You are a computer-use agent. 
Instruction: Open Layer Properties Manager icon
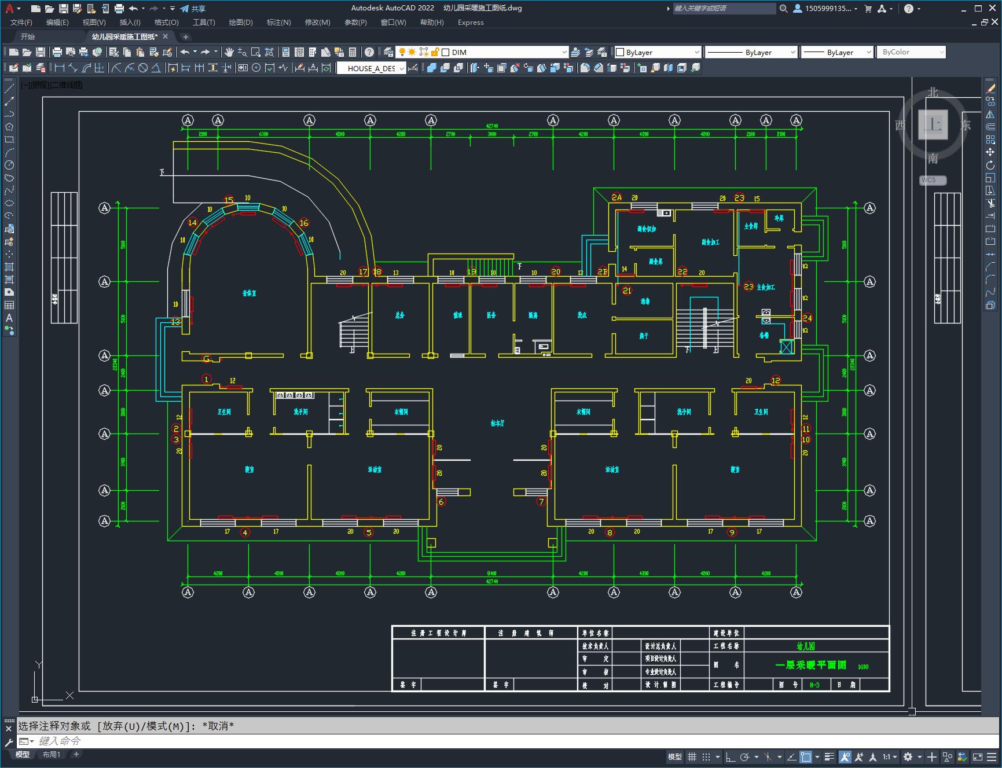(388, 52)
